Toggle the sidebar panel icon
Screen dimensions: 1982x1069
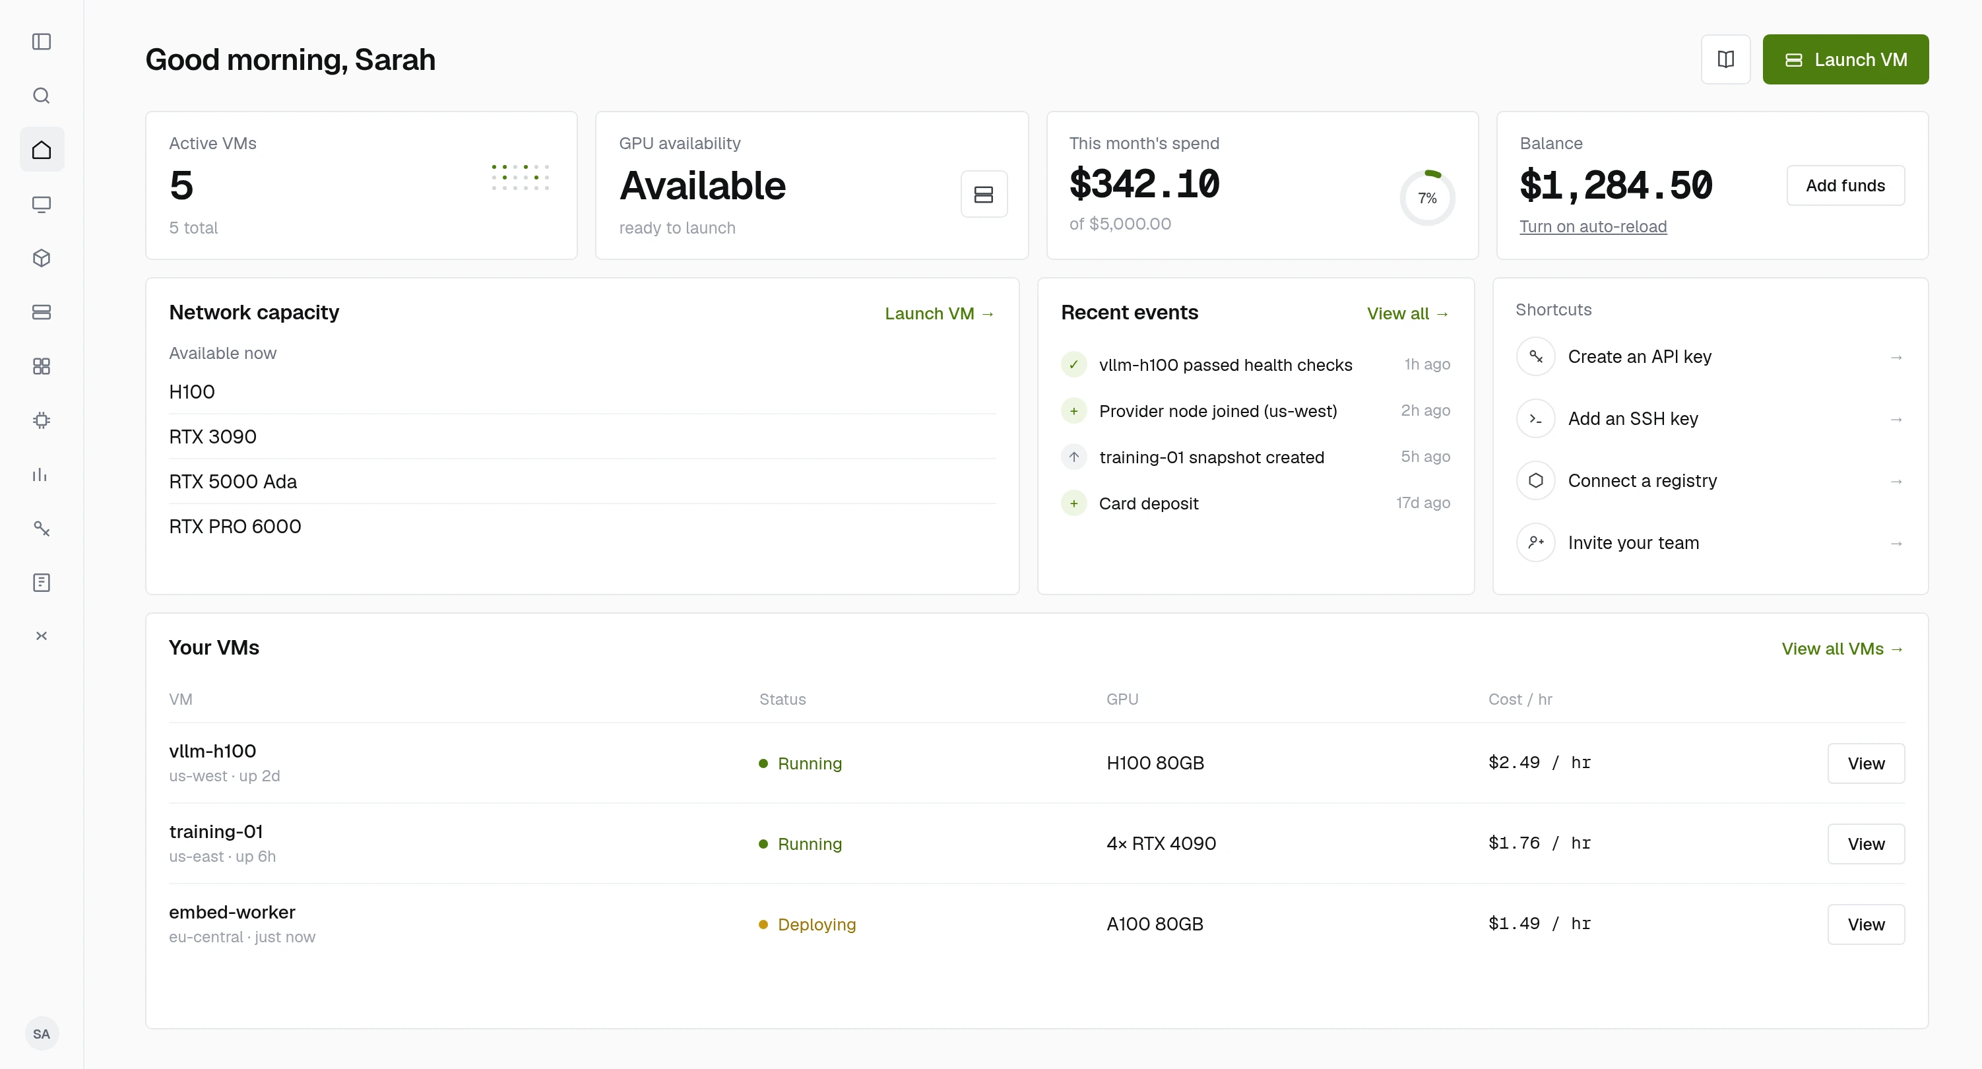pos(42,42)
